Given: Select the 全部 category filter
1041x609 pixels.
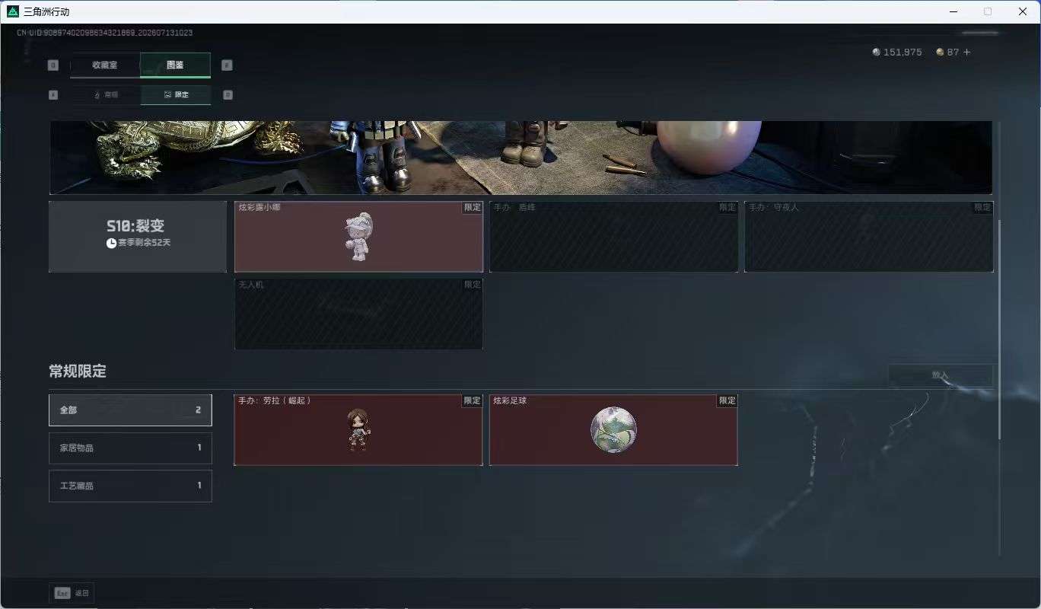Looking at the screenshot, I should coord(130,410).
